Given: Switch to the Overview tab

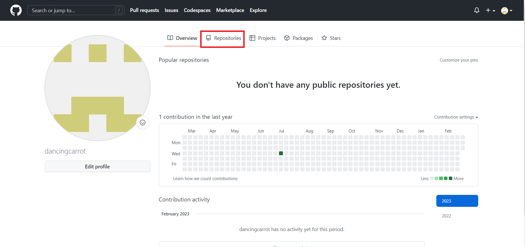Looking at the screenshot, I should [x=182, y=38].
